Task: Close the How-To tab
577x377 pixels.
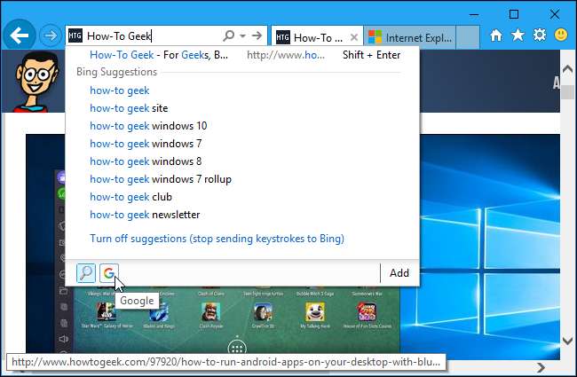Action: click(354, 37)
